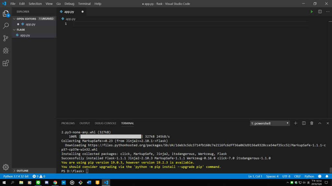
Task: Go to line via Ln 1, Col 1
Action: point(255,176)
